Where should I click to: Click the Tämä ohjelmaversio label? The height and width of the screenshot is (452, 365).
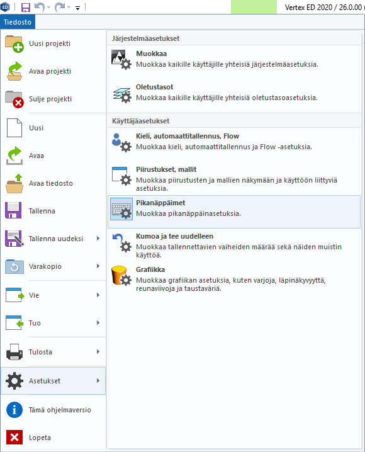point(60,410)
